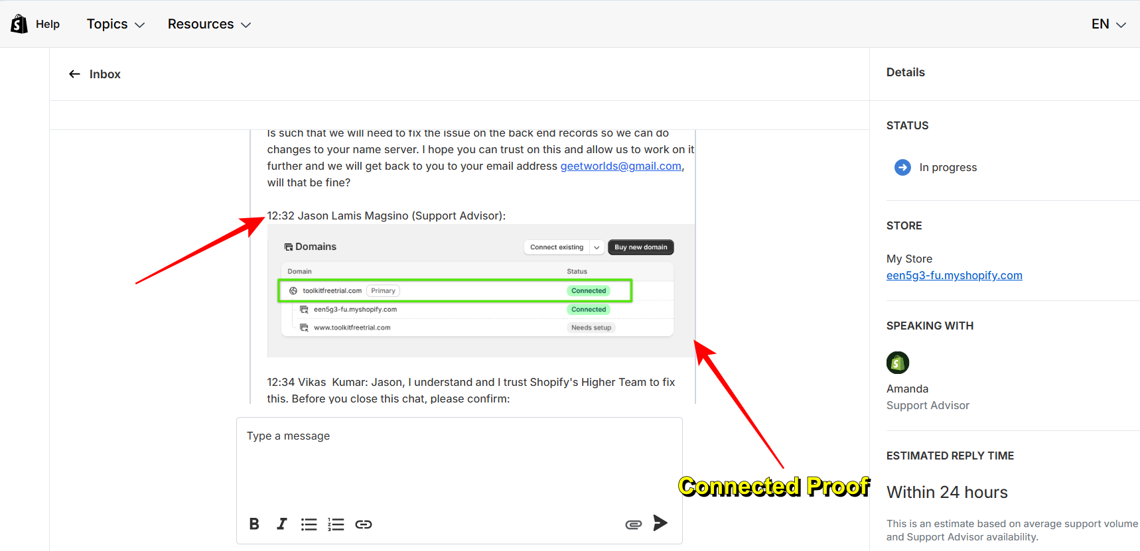Insert a numbered list
This screenshot has height=551, width=1140.
coord(336,524)
